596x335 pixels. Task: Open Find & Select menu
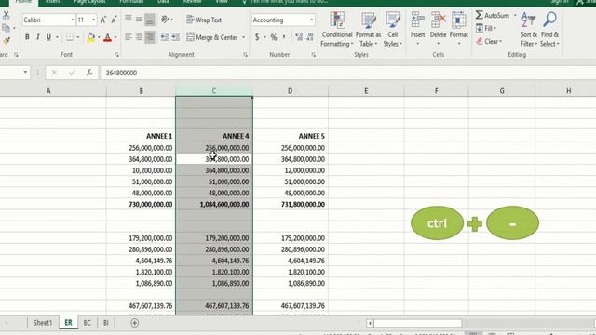549,30
